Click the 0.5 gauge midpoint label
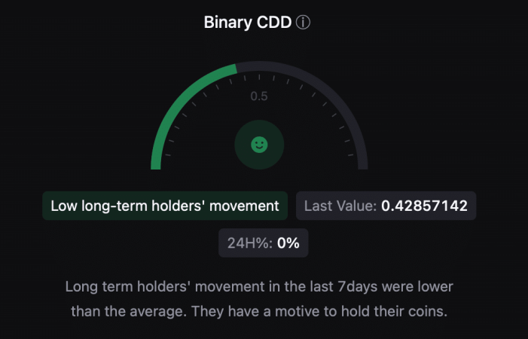 click(259, 96)
